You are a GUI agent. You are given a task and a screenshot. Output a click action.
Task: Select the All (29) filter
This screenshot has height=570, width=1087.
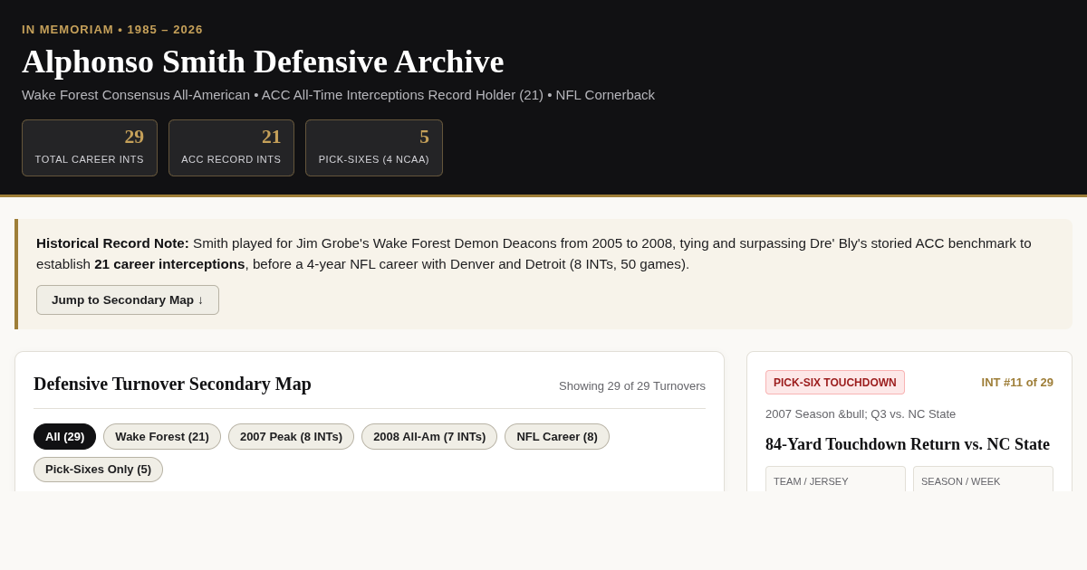(x=64, y=436)
